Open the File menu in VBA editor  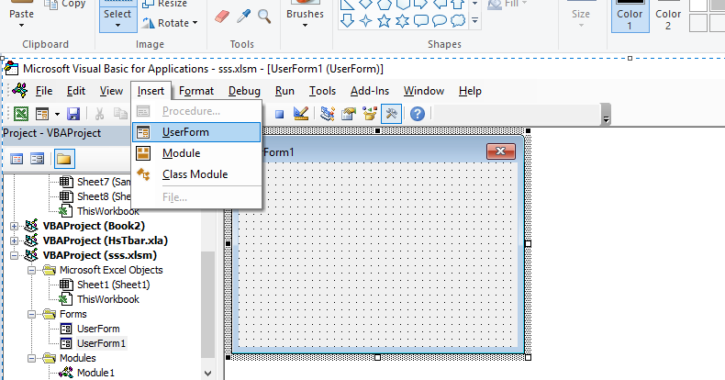44,91
